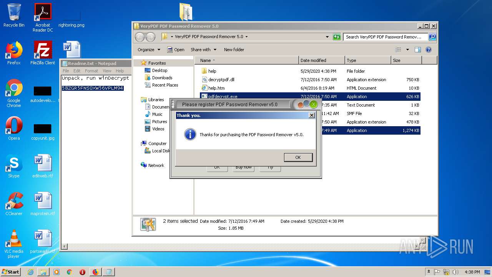The width and height of the screenshot is (492, 277).
Task: Open Notepad Format menu
Action: pos(91,71)
